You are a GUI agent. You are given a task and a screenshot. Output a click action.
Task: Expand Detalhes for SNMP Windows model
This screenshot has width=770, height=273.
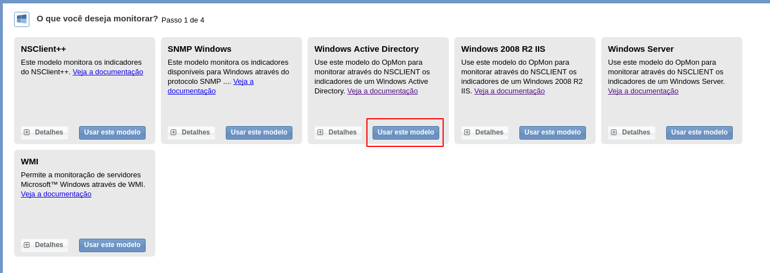[x=191, y=132]
